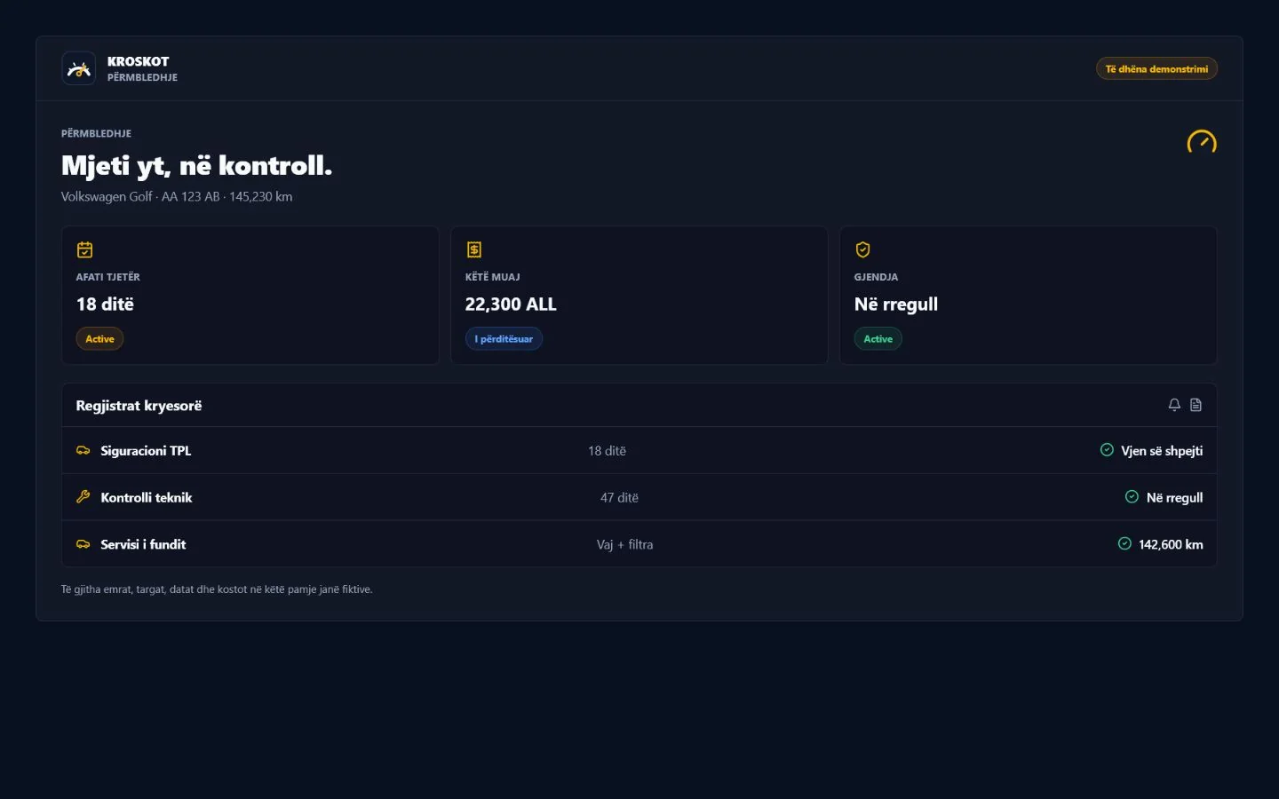
Task: Select the Siguracioni TPL record label
Action: tap(146, 451)
